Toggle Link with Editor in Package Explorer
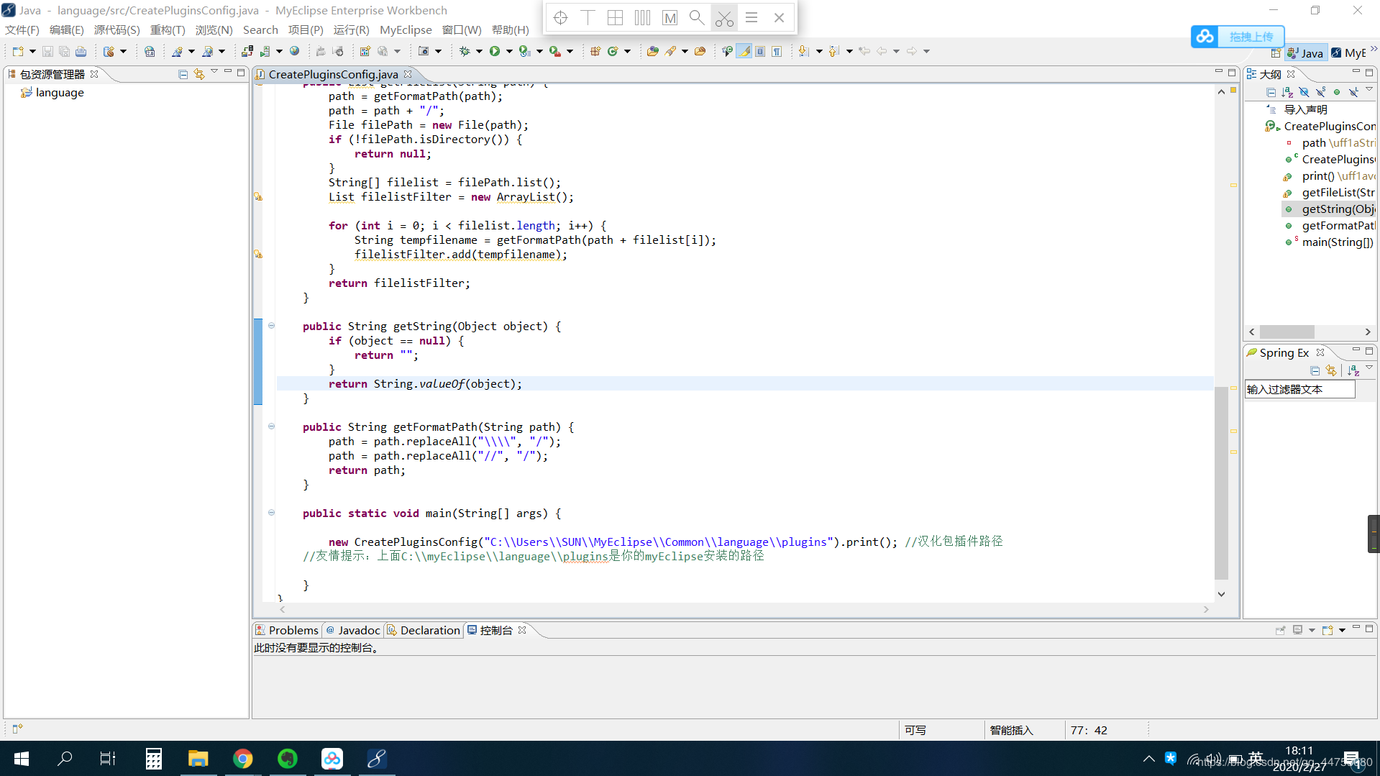 click(199, 74)
